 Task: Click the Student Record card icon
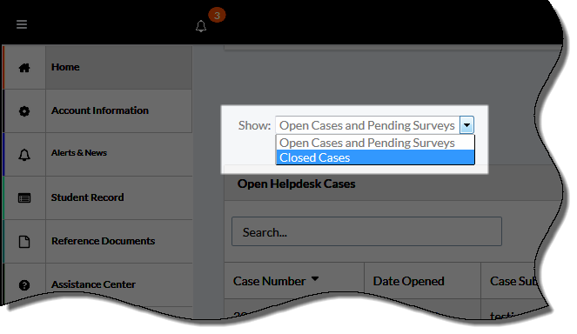[x=24, y=198]
